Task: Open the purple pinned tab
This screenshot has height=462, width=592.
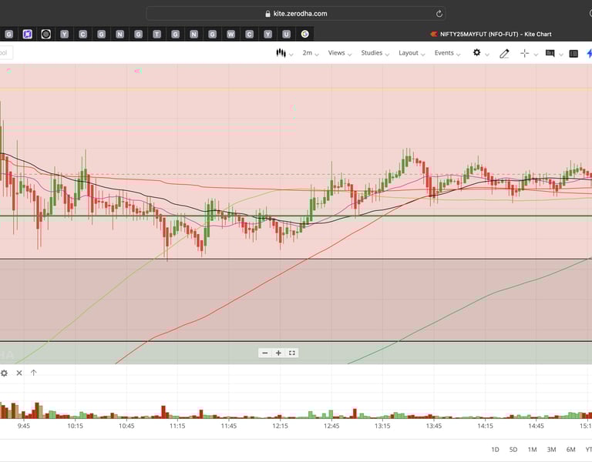Action: tap(28, 35)
